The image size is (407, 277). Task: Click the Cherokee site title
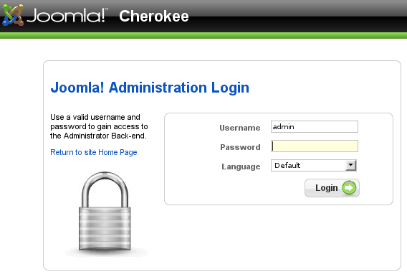click(x=154, y=16)
